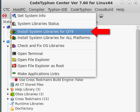Expand the OSes Libraries (3) node
Screen dimensions: 140x112
[8, 94]
